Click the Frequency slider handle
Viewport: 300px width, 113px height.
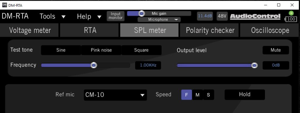click(94, 65)
